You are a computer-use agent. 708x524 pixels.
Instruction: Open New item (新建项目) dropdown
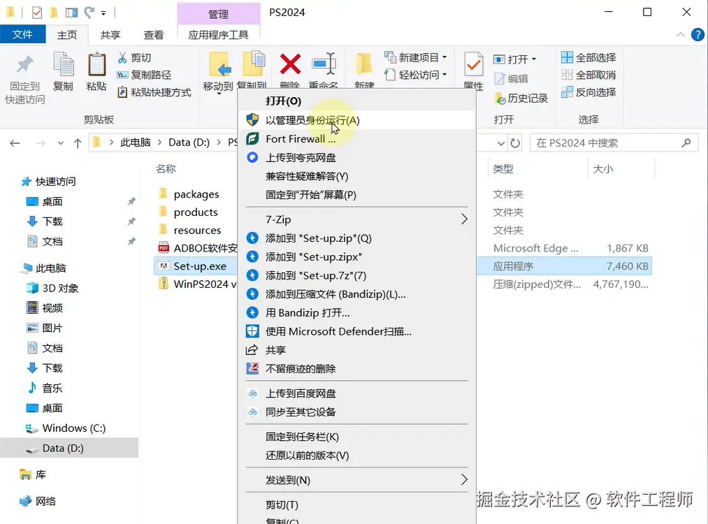(x=415, y=57)
